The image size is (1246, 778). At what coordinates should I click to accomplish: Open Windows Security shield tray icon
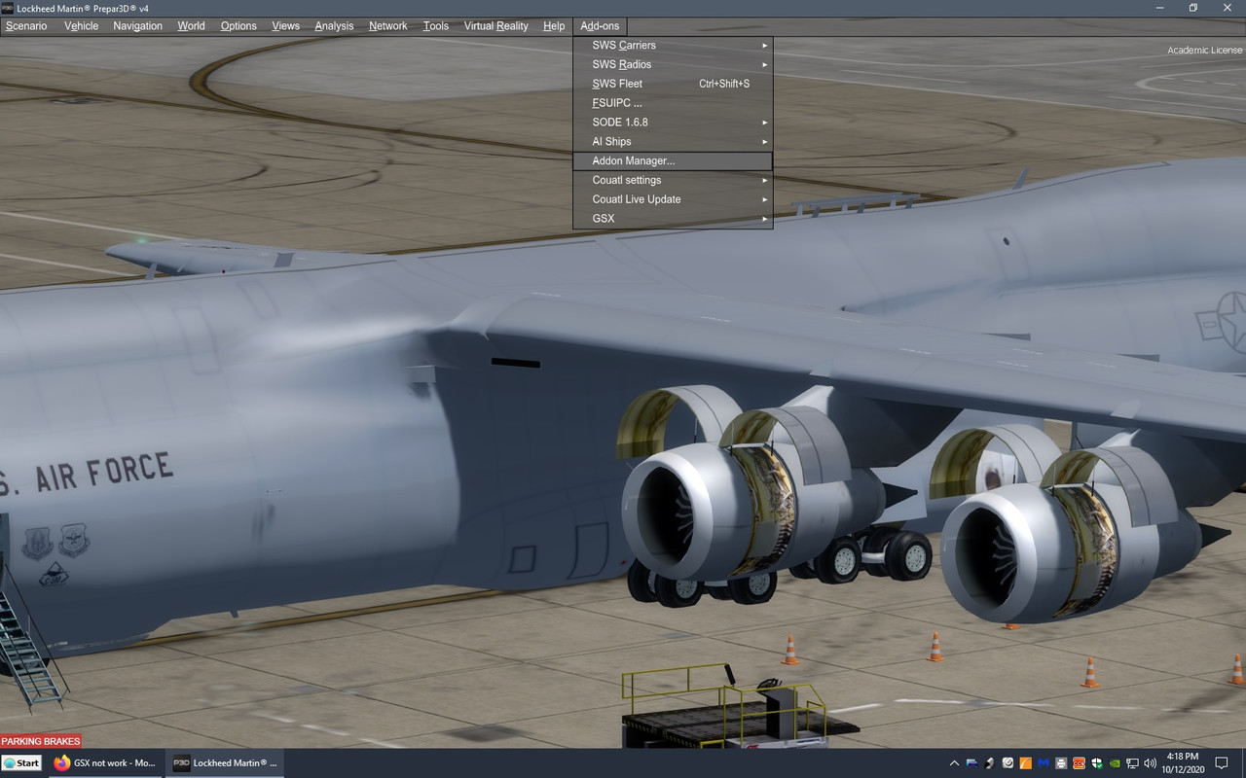1097,763
